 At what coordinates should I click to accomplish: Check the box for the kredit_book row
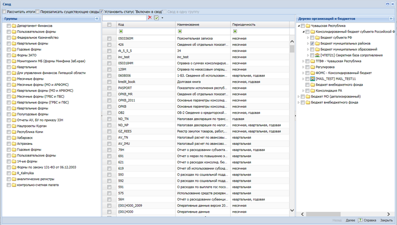click(109, 82)
